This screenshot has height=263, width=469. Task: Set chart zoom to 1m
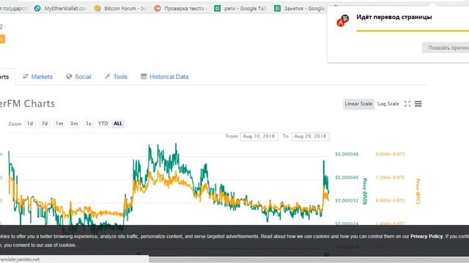(59, 123)
